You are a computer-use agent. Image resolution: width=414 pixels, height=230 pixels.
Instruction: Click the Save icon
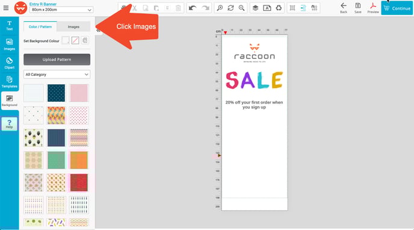coord(358,8)
